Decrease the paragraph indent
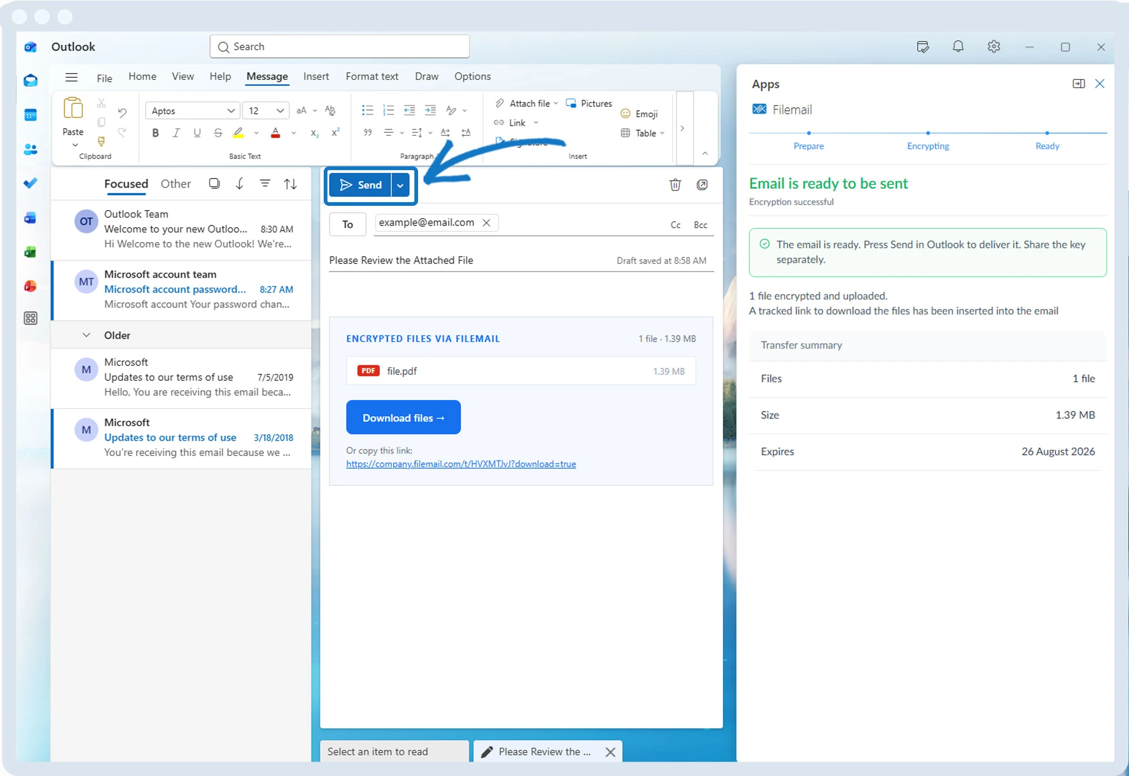The height and width of the screenshot is (776, 1129). pos(409,110)
